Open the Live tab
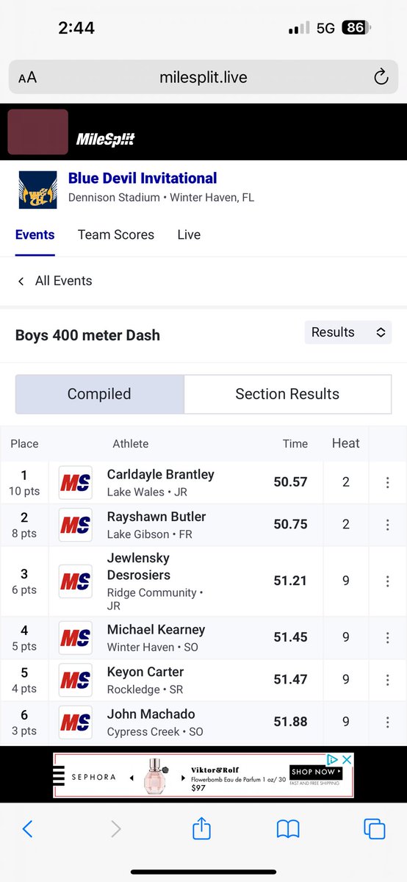Screen dimensions: 407x882 [x=189, y=234]
